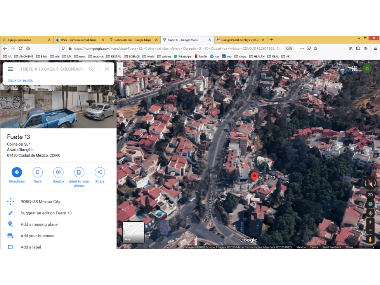Open Firefox page actions three-dot menu

[x=302, y=48]
